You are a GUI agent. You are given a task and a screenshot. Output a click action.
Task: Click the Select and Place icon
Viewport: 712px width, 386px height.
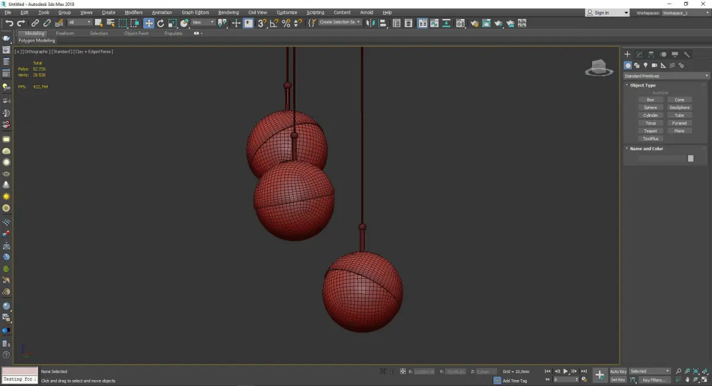pos(185,23)
